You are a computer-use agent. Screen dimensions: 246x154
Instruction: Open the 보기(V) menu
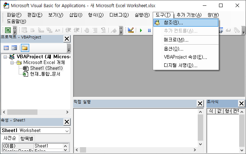(x=56, y=15)
